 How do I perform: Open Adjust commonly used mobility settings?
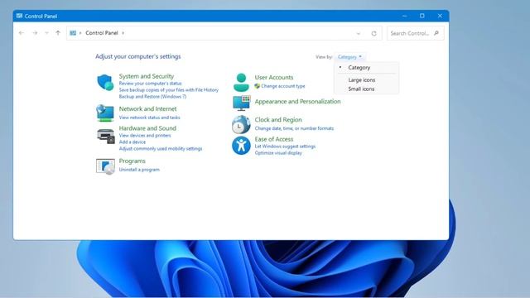pyautogui.click(x=161, y=149)
